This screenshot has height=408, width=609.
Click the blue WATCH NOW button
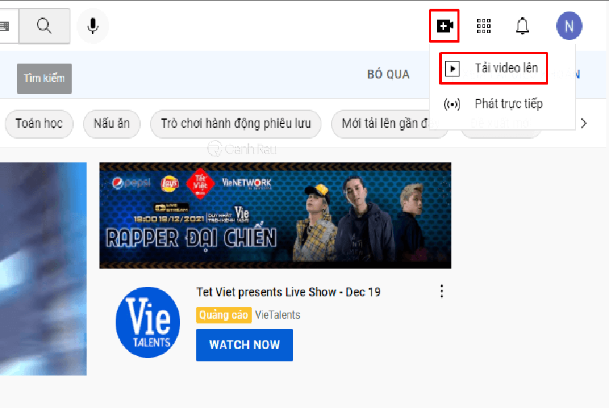click(244, 345)
